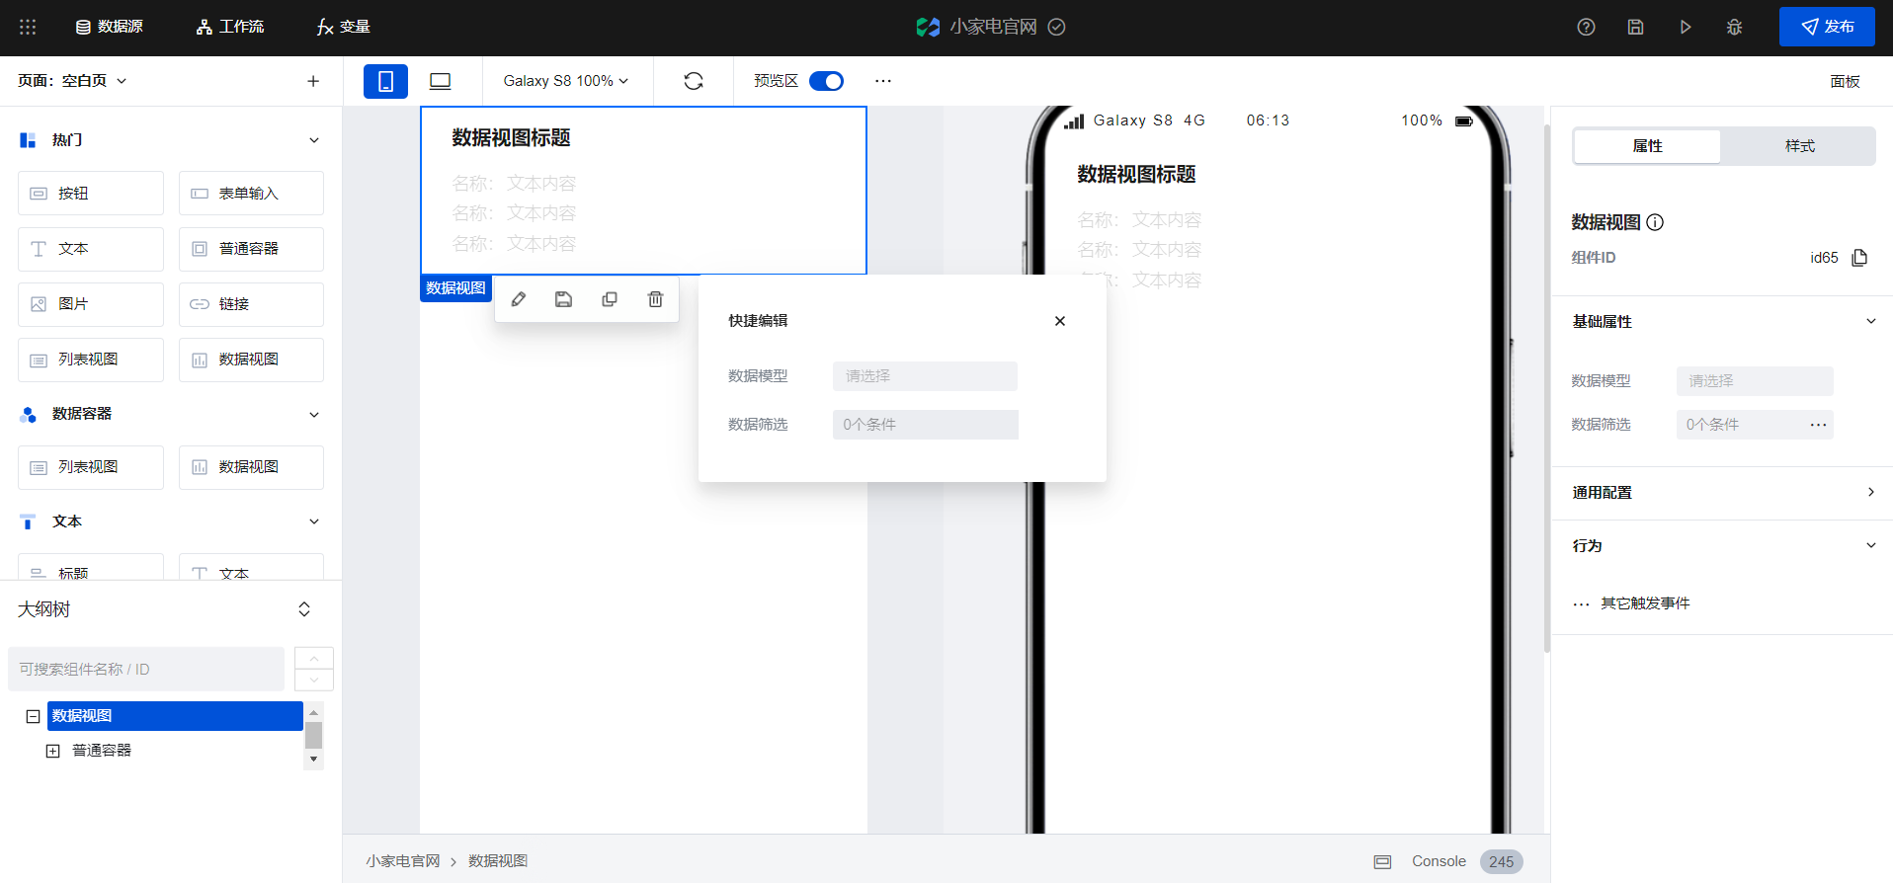
Task: Refresh the preview area
Action: pyautogui.click(x=694, y=81)
